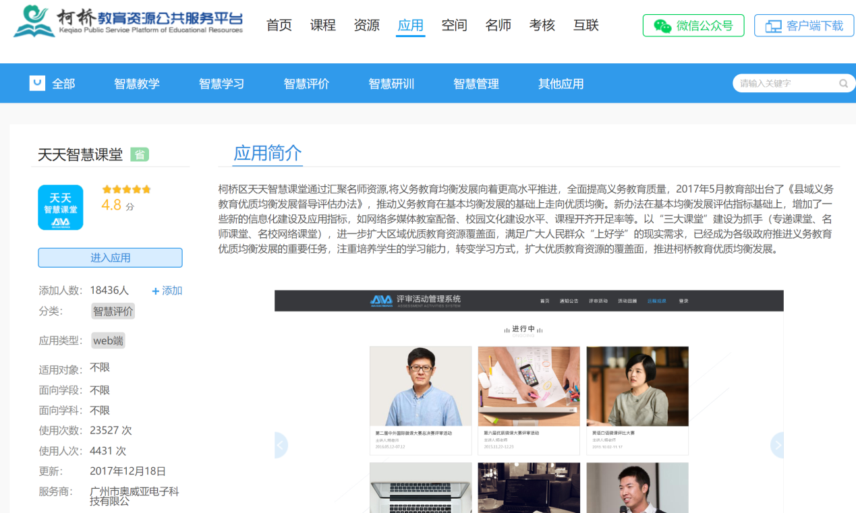856x513 pixels.
Task: Go to the 首页 menu item
Action: coord(279,26)
